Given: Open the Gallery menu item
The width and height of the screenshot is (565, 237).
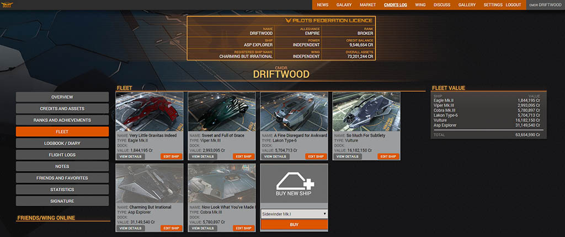Looking at the screenshot, I should (467, 5).
